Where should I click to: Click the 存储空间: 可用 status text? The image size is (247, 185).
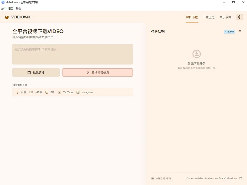tap(163, 179)
